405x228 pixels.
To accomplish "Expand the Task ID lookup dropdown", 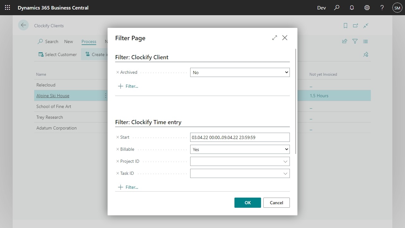I will pos(285,174).
